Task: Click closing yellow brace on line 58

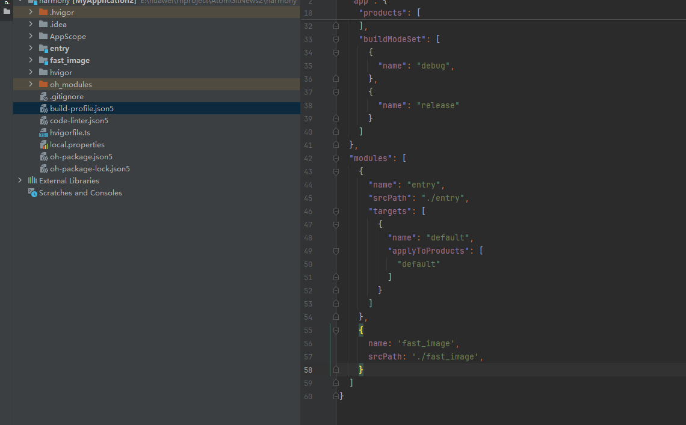Action: [x=361, y=370]
